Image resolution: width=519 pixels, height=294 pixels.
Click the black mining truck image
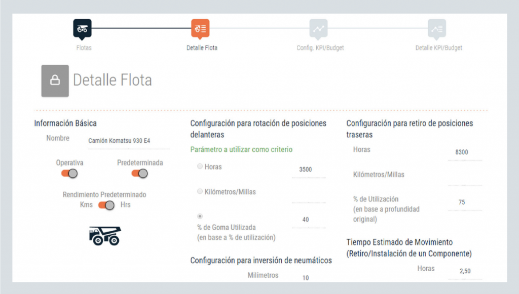[x=105, y=235]
